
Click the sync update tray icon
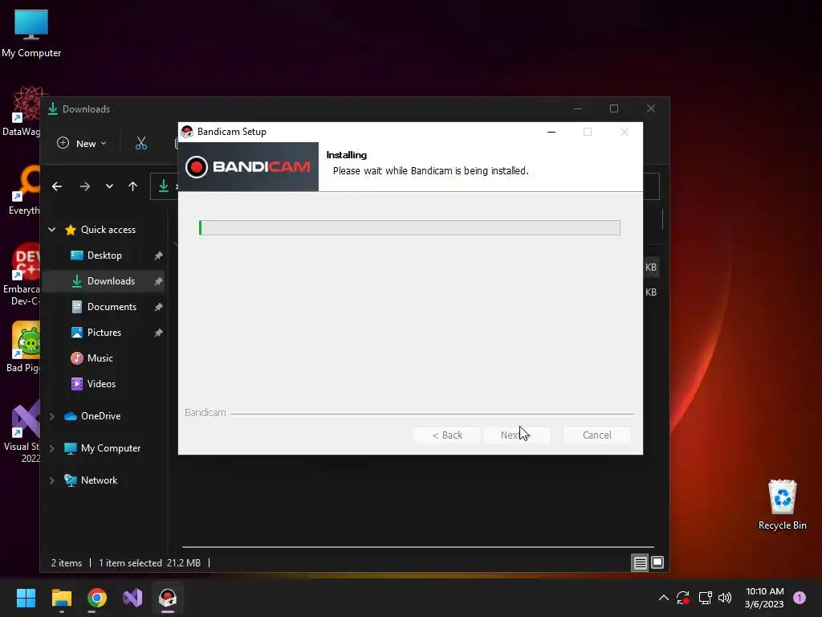click(682, 598)
